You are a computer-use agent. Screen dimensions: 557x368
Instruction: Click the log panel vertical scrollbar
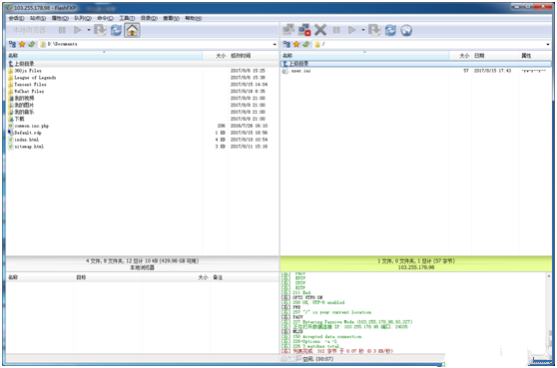click(x=549, y=312)
